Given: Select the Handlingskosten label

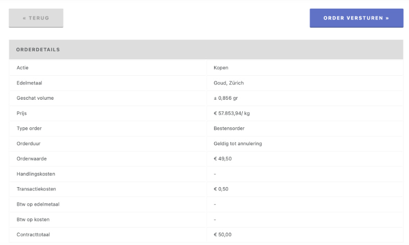Looking at the screenshot, I should point(36,174).
